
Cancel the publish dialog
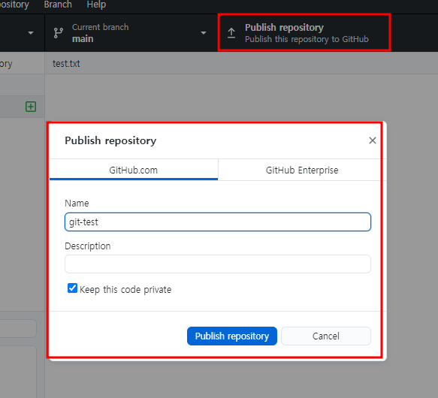(326, 336)
